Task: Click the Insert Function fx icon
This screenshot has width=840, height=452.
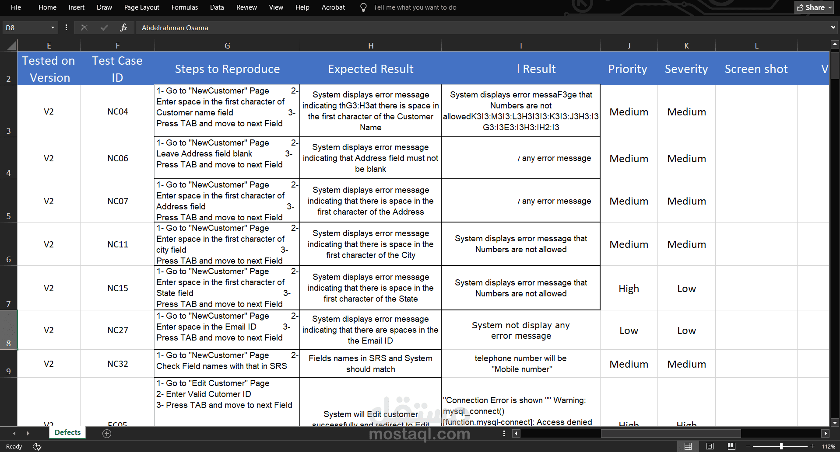Action: pos(123,28)
